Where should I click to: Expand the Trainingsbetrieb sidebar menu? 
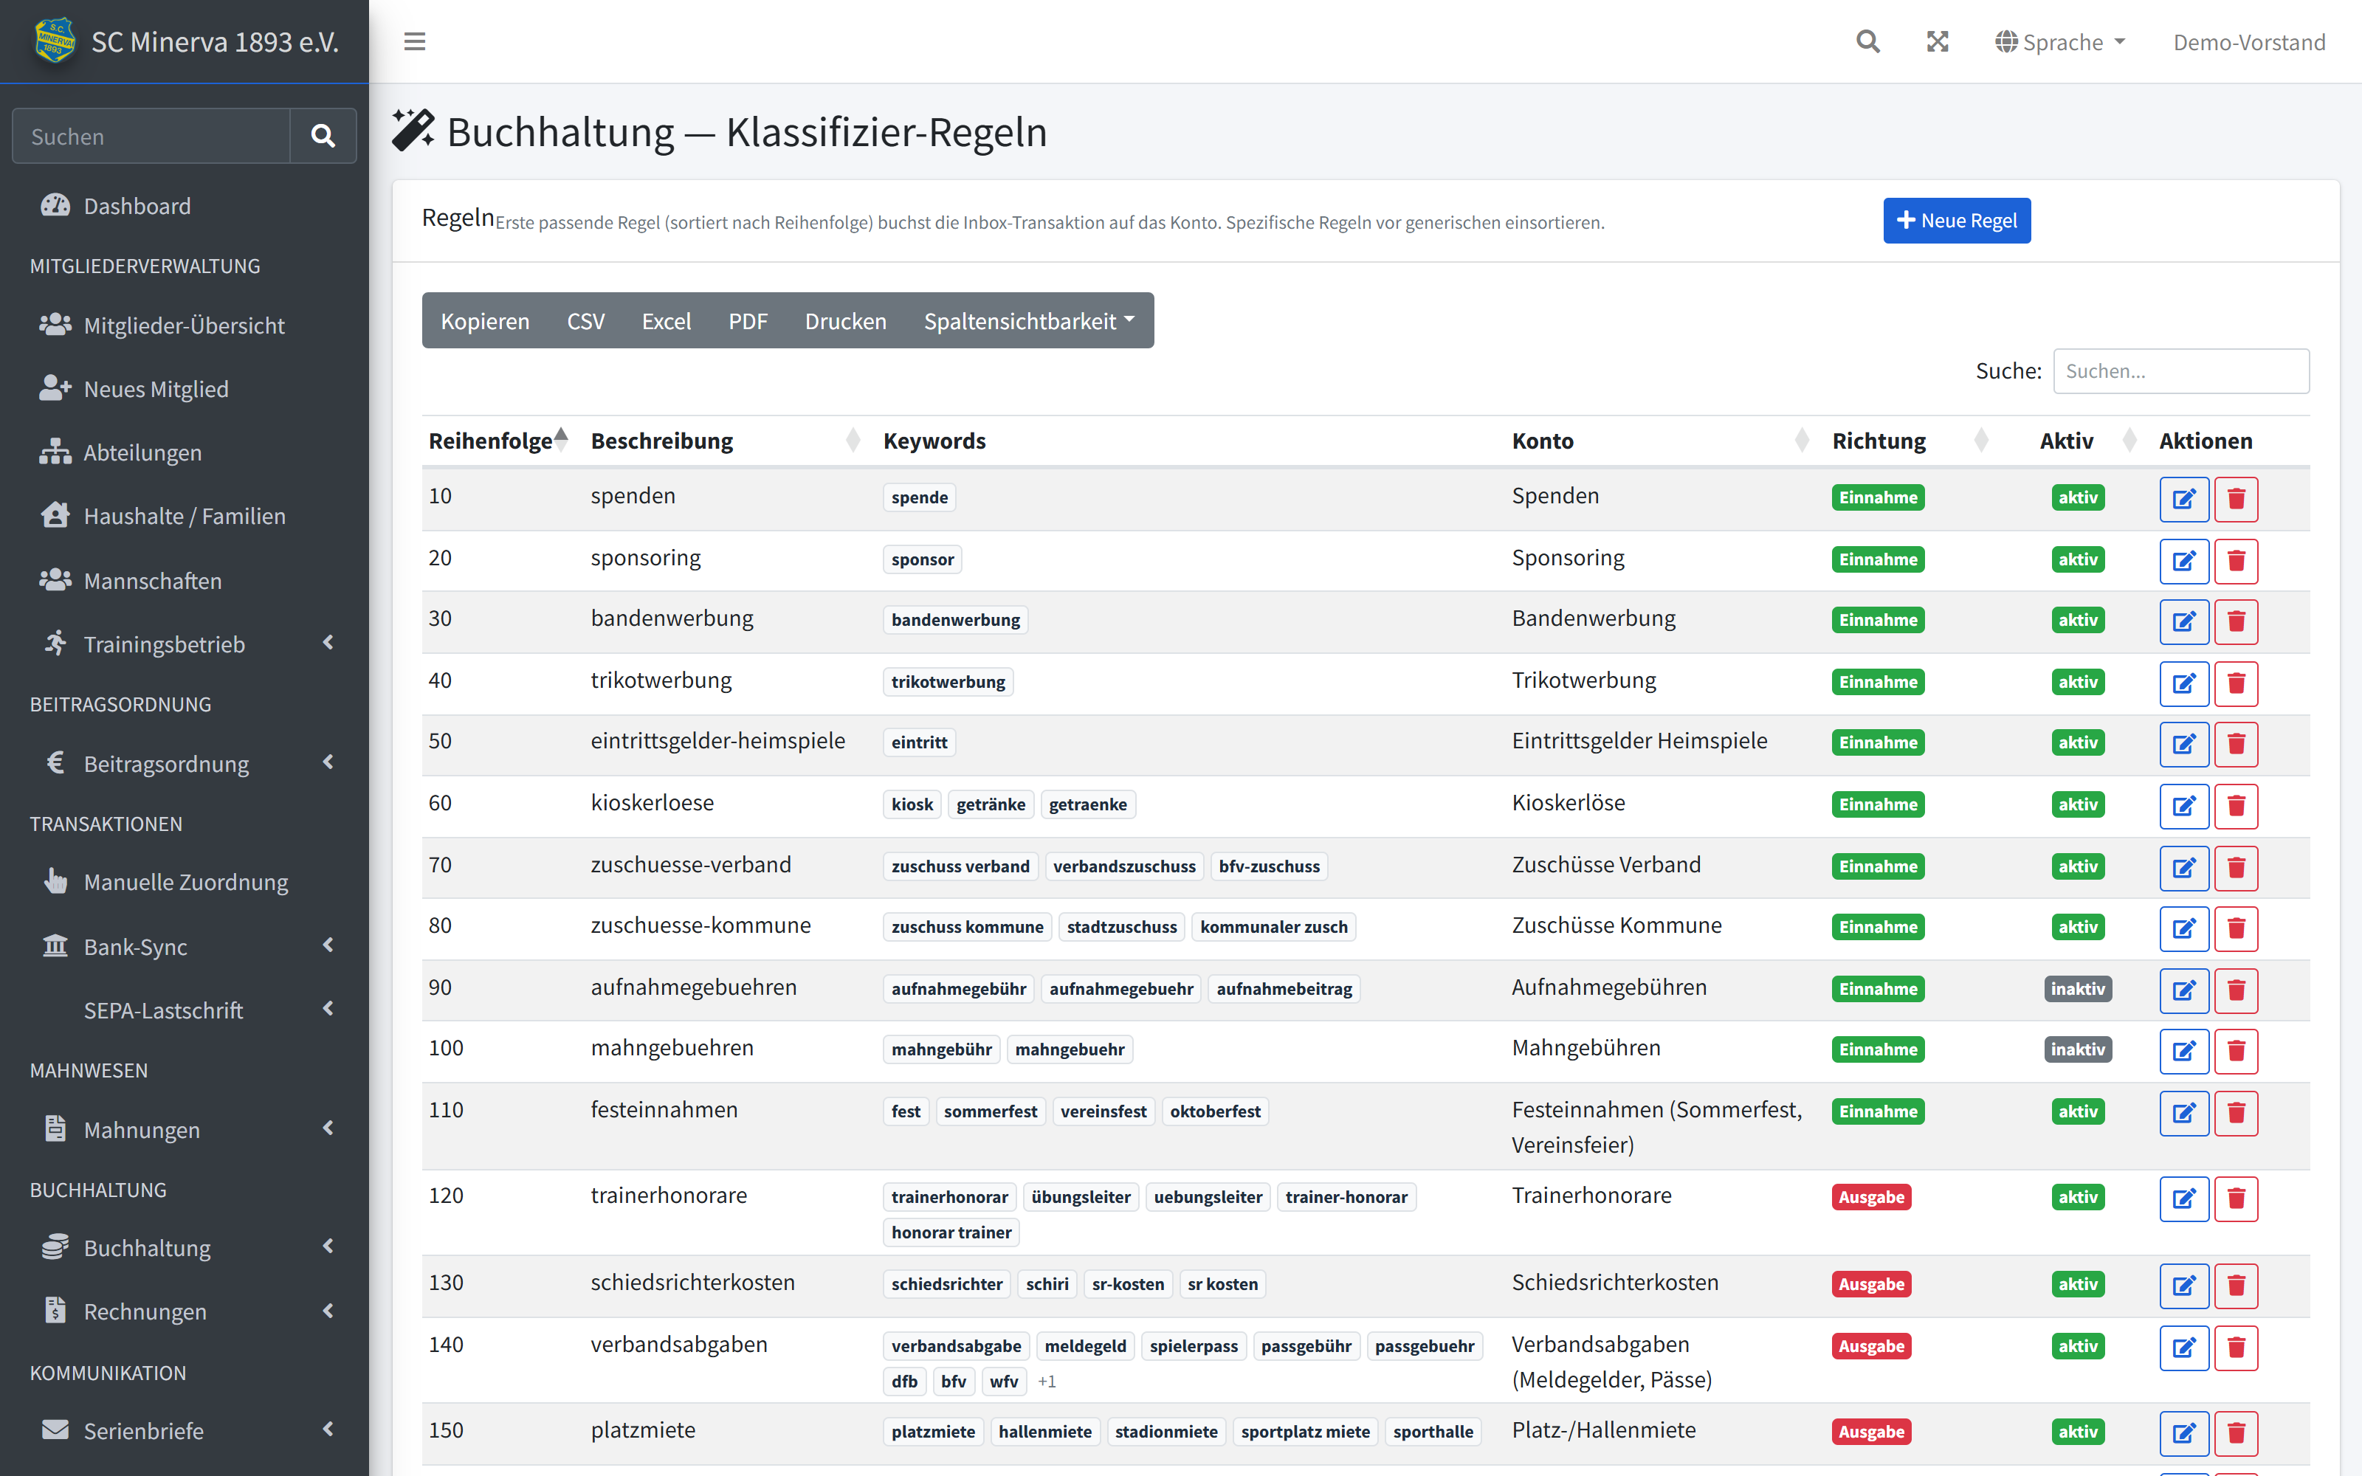pyautogui.click(x=185, y=644)
